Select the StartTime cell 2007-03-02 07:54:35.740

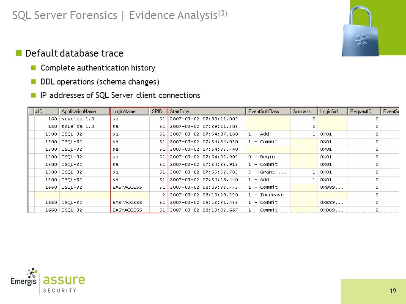tap(207, 149)
